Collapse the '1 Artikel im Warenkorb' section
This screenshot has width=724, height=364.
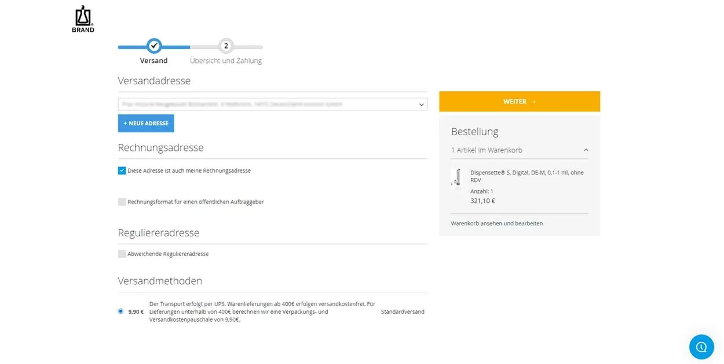pos(586,150)
